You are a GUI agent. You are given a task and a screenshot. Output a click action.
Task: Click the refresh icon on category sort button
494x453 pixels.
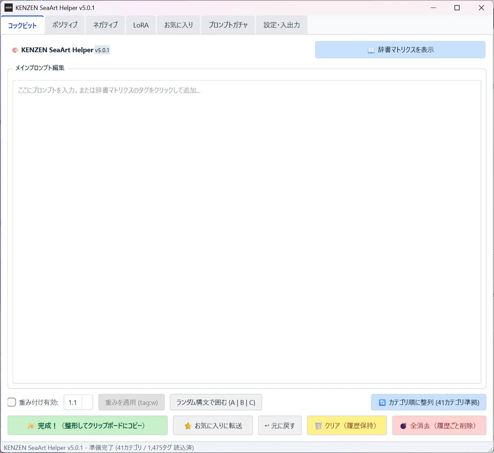tap(382, 402)
